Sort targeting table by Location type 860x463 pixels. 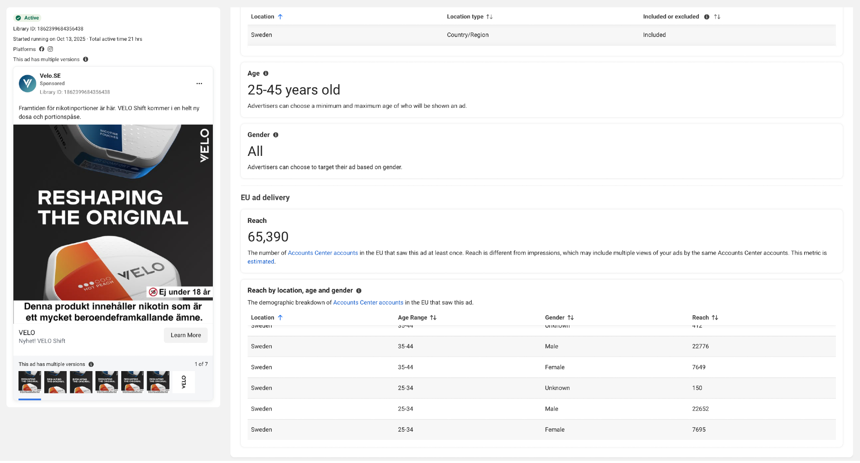tap(489, 17)
